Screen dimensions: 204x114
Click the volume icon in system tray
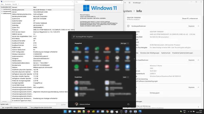pos(191,111)
